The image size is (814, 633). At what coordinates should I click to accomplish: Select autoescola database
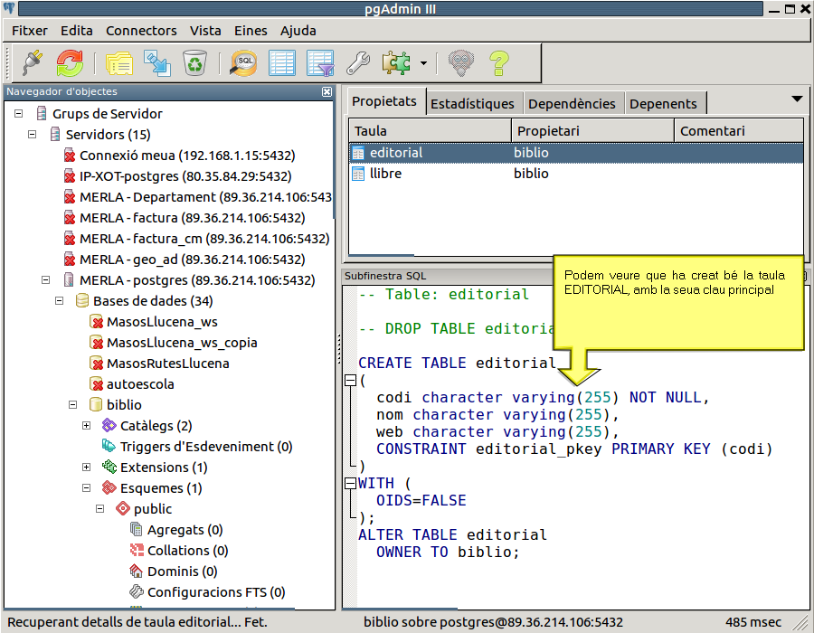[140, 384]
